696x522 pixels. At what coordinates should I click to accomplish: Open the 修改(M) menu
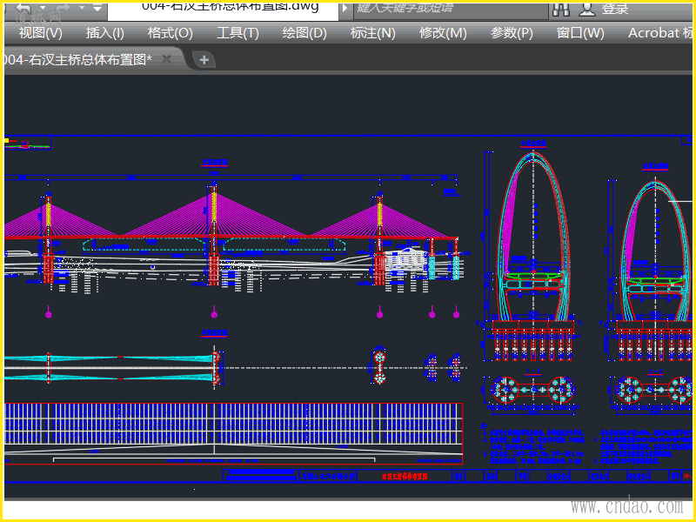(443, 33)
